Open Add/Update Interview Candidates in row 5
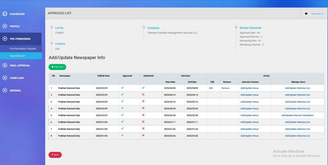328x165 pixels. [x=297, y=115]
